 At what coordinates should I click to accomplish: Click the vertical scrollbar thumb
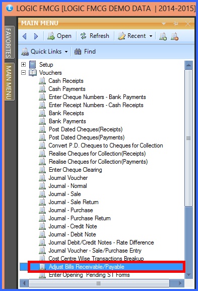(x=188, y=138)
